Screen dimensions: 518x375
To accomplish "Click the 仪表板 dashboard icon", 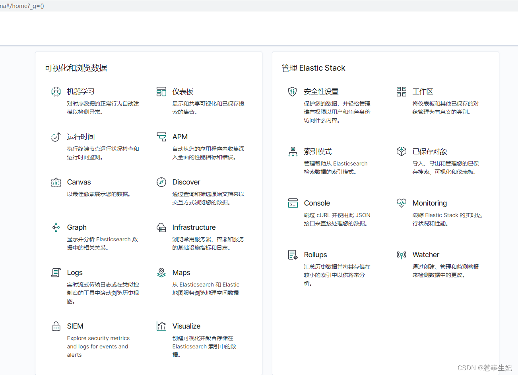I will [x=161, y=92].
